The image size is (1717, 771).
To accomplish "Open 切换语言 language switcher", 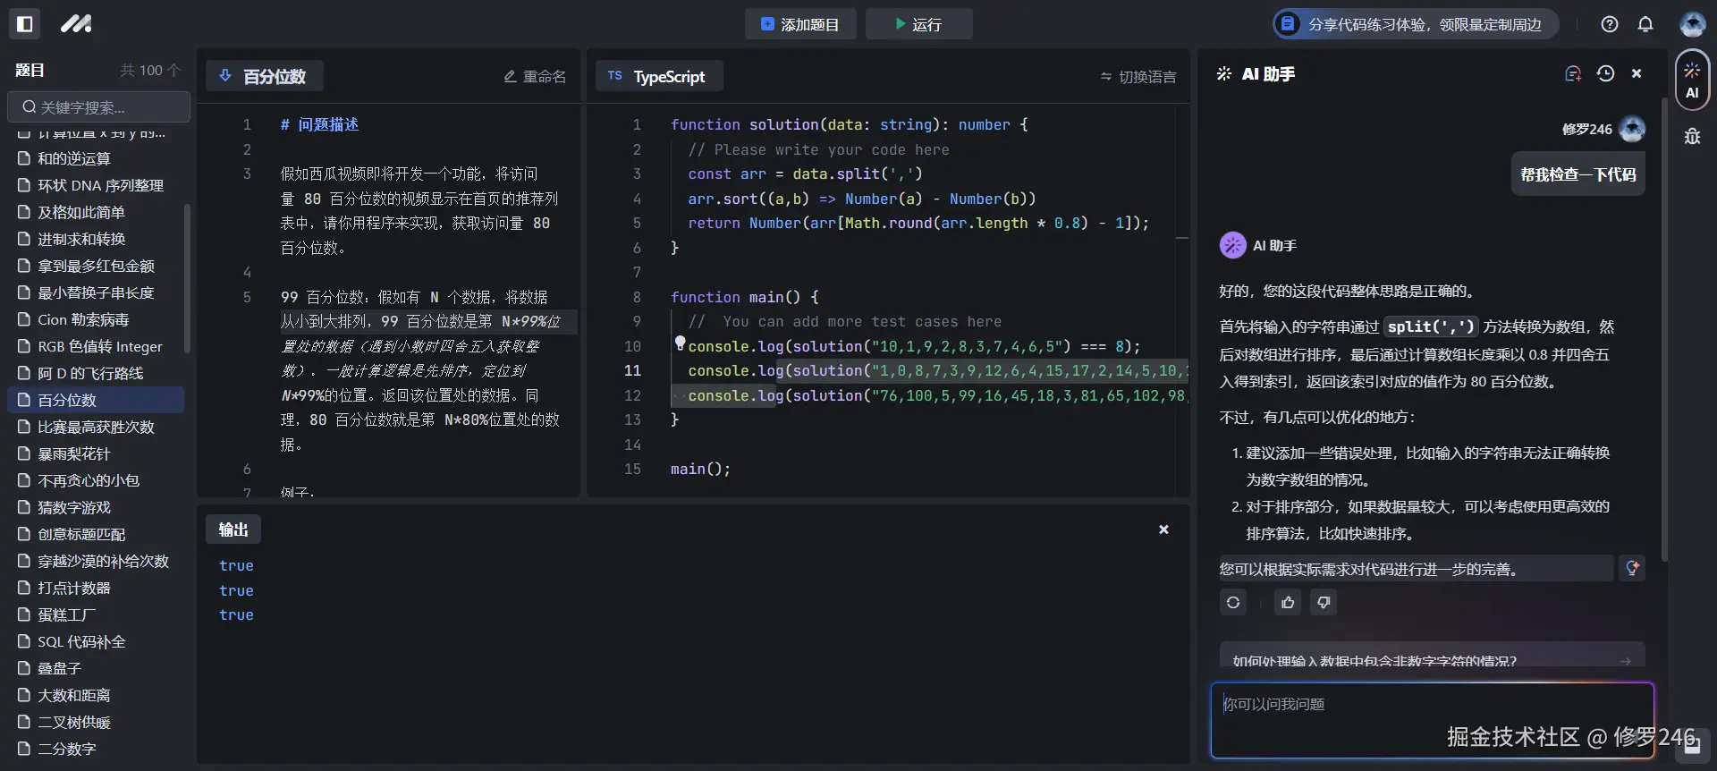I will (x=1138, y=77).
